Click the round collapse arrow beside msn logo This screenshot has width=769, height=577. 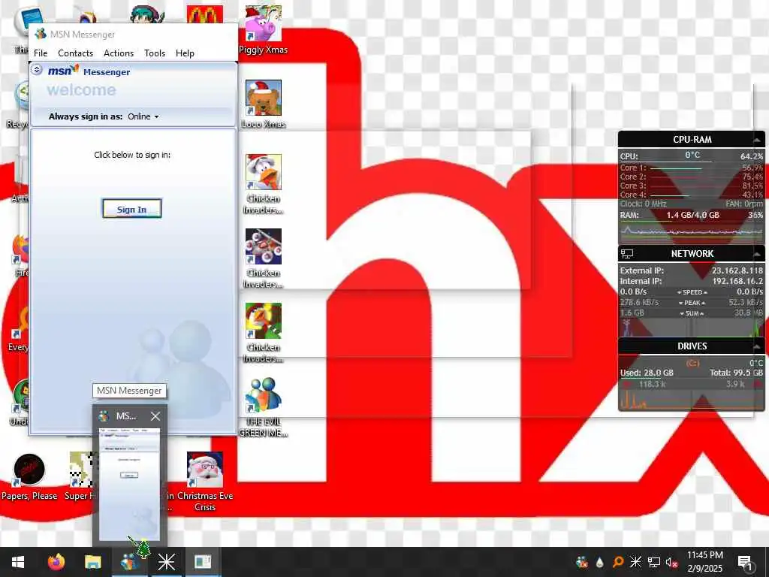[38, 70]
